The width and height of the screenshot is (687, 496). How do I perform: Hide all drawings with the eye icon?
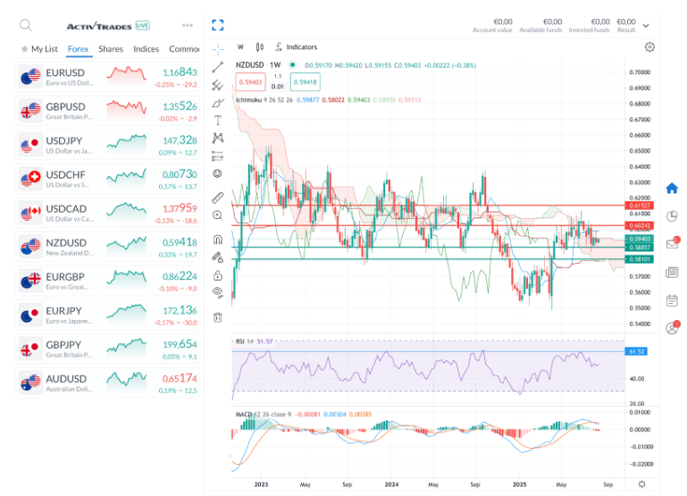click(x=218, y=292)
